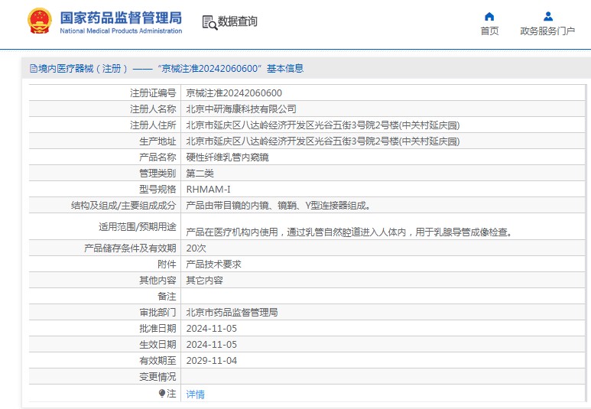The width and height of the screenshot is (591, 409).
Task: Select the 结构及组成 composition description value
Action: click(x=278, y=206)
